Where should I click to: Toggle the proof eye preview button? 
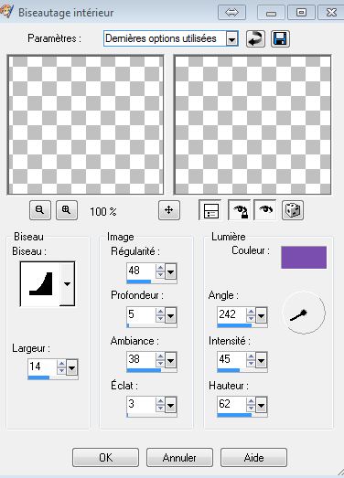click(x=265, y=210)
